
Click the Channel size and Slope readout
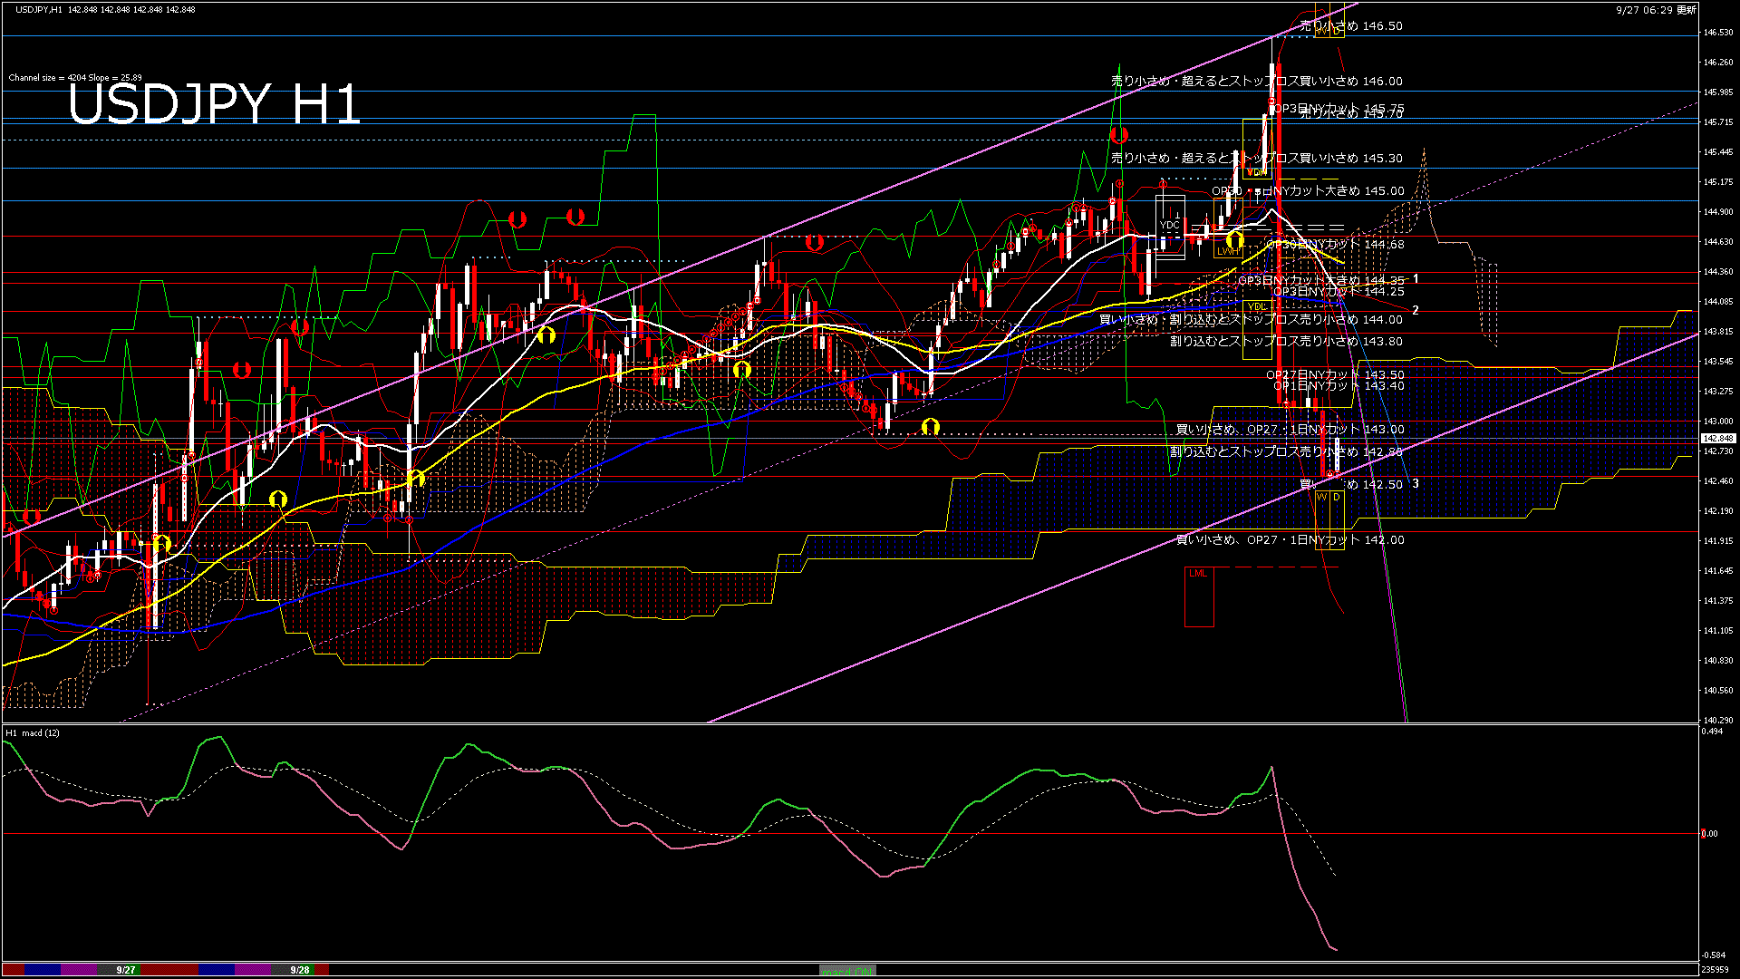pos(75,78)
